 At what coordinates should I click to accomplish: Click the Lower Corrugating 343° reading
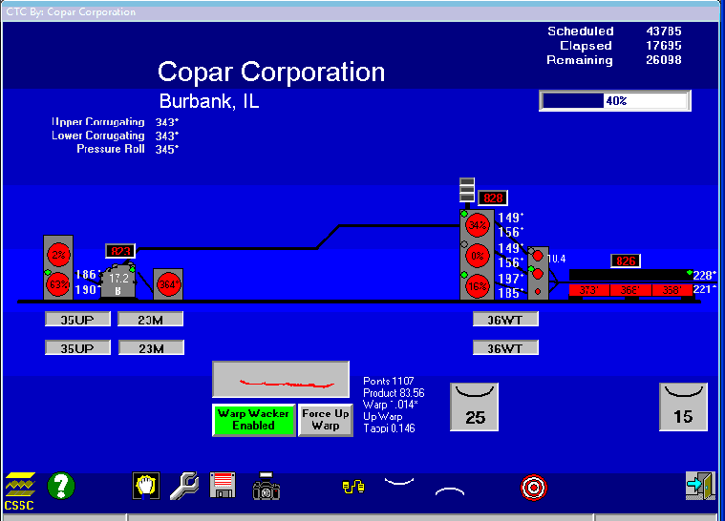pyautogui.click(x=167, y=136)
